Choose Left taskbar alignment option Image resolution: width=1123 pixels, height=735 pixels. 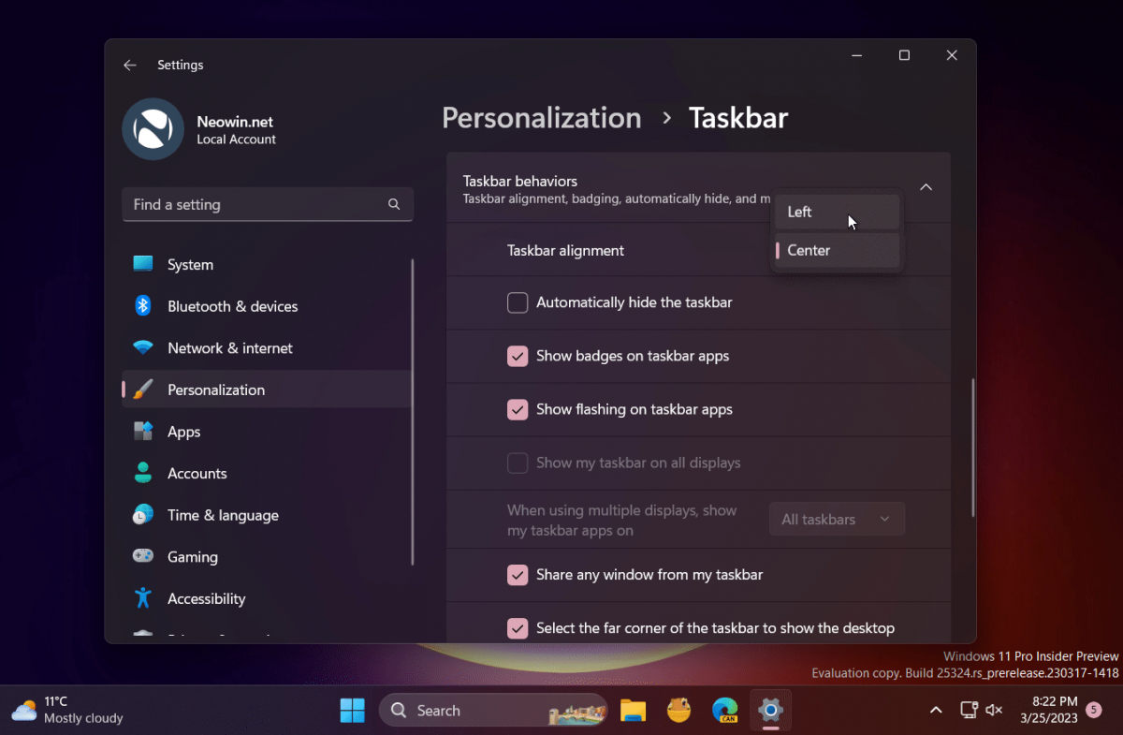837,212
